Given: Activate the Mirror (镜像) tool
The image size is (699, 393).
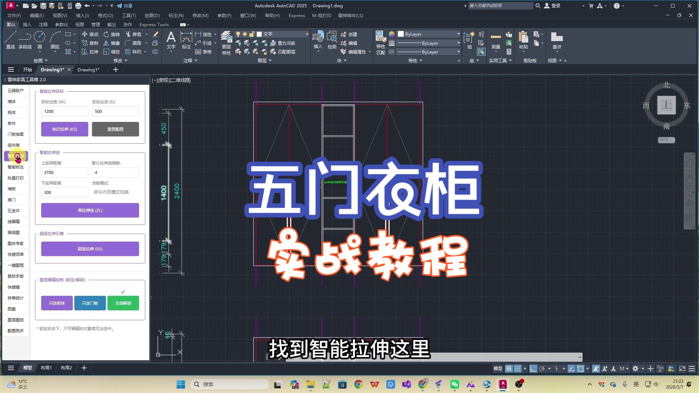Looking at the screenshot, I should (111, 43).
